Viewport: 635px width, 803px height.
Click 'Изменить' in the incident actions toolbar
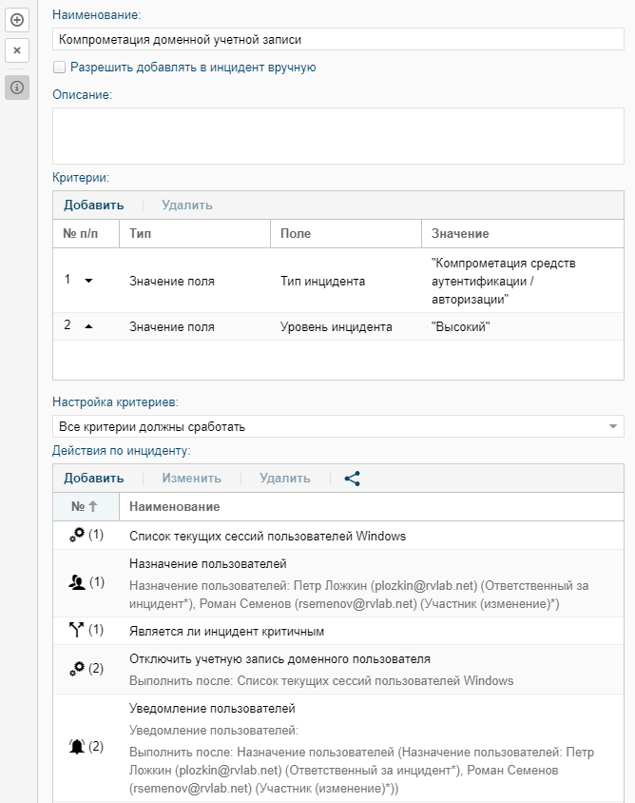click(191, 479)
